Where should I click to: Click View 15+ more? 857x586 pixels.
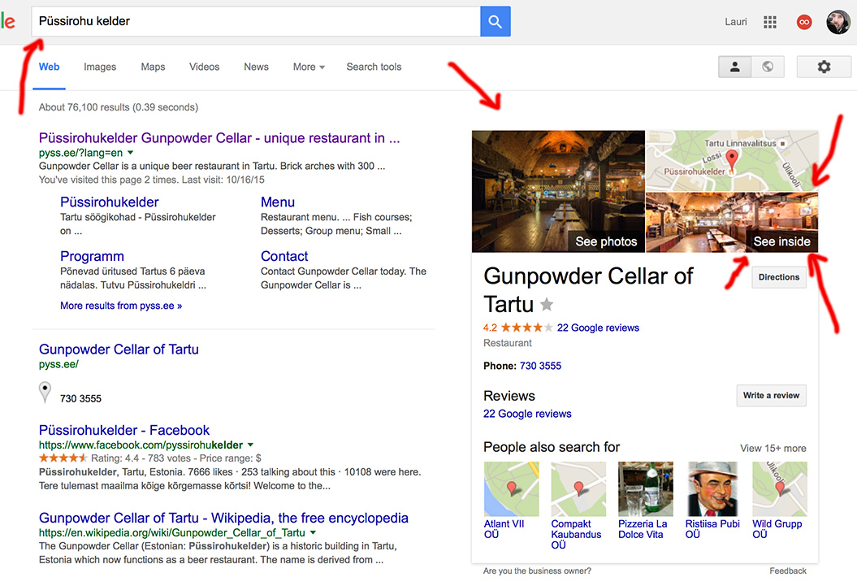[x=773, y=449]
